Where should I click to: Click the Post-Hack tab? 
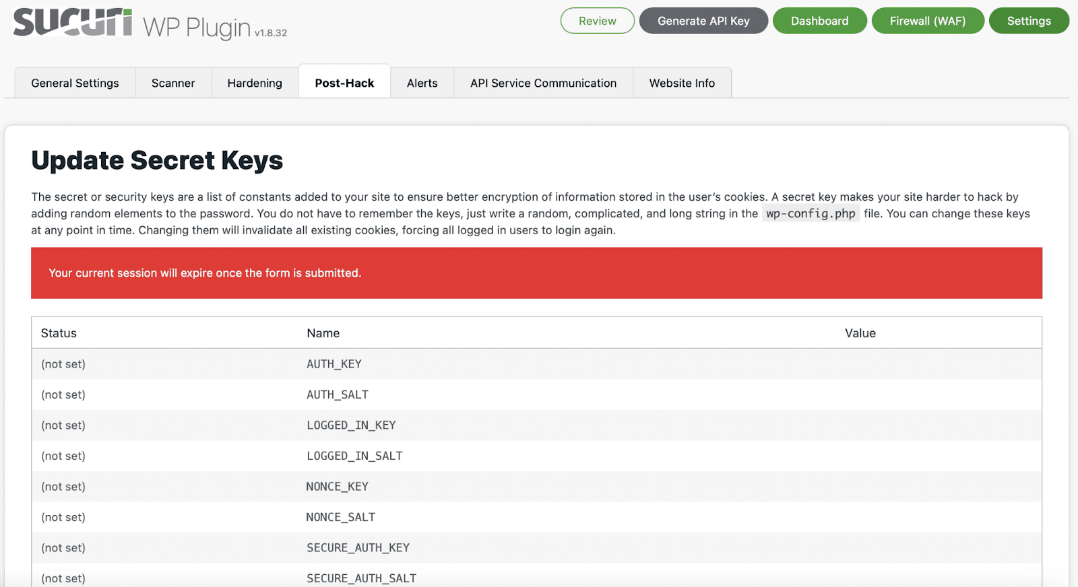344,83
